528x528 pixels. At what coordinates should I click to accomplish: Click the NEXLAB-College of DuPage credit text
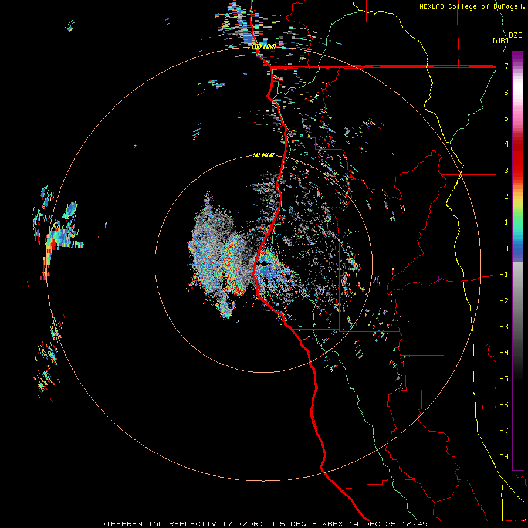(472, 6)
